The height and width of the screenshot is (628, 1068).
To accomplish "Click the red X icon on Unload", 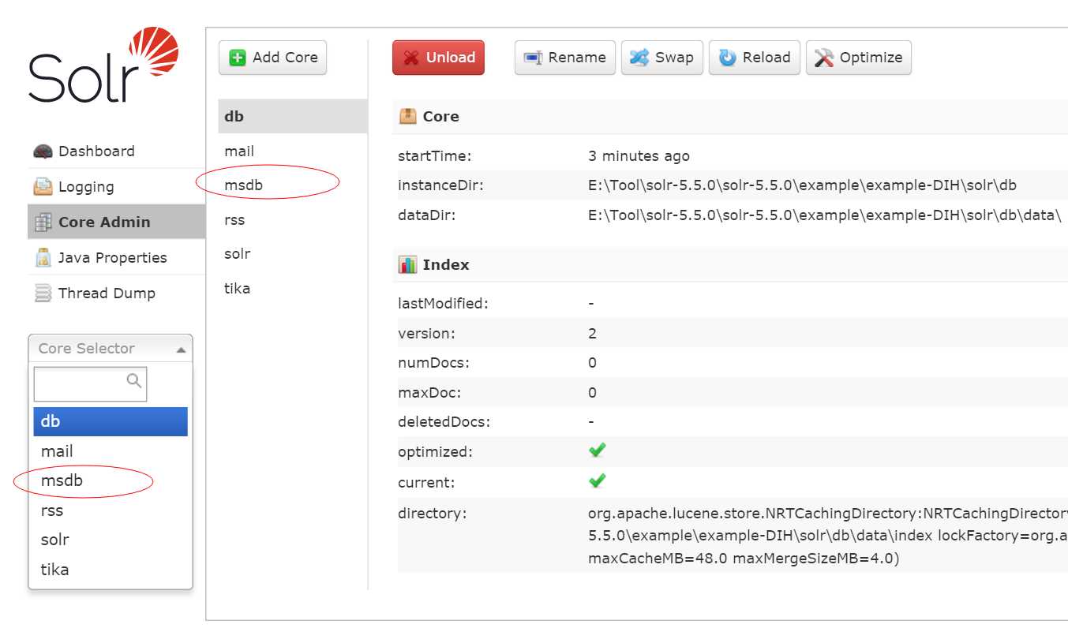I will click(x=411, y=58).
